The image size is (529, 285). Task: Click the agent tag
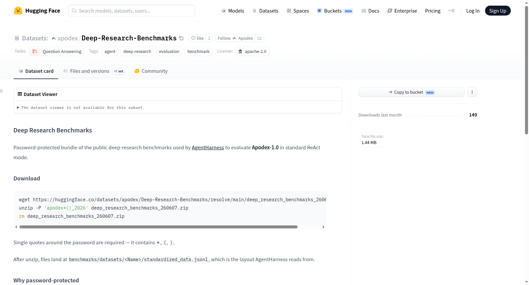(x=110, y=51)
